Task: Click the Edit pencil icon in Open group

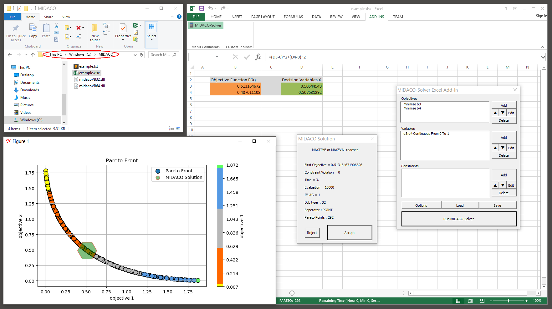Action: (x=136, y=33)
